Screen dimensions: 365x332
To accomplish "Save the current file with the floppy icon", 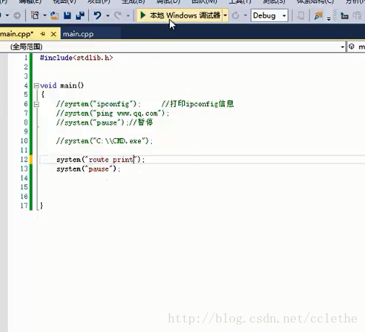I will pos(67,16).
